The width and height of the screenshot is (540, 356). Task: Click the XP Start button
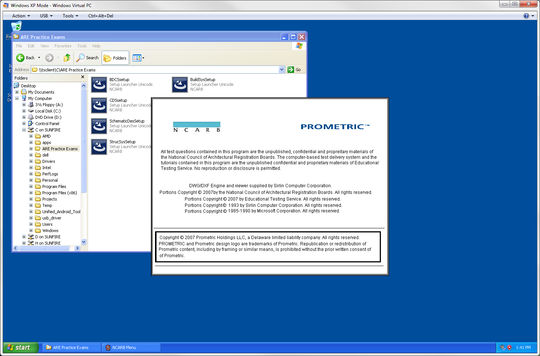[x=21, y=347]
